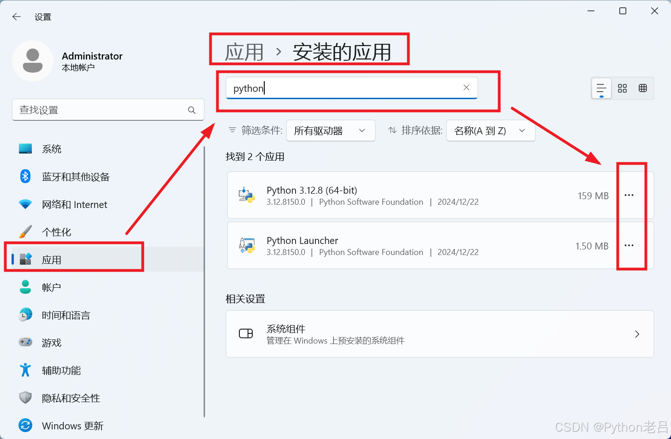Image resolution: width=671 pixels, height=439 pixels.
Task: Select Python 3.12.8 (64-bit) app name
Action: tap(312, 190)
